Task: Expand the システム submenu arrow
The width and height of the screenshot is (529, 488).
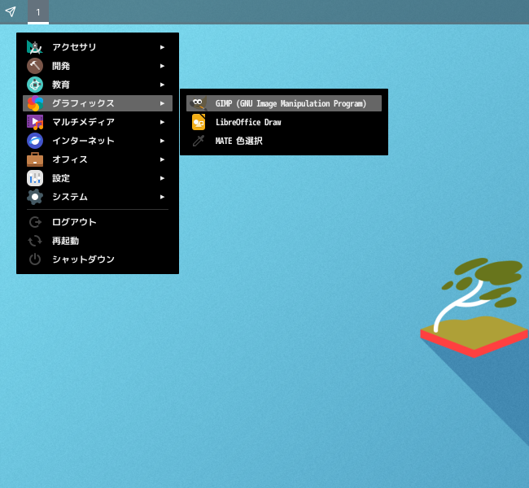Action: [x=163, y=197]
